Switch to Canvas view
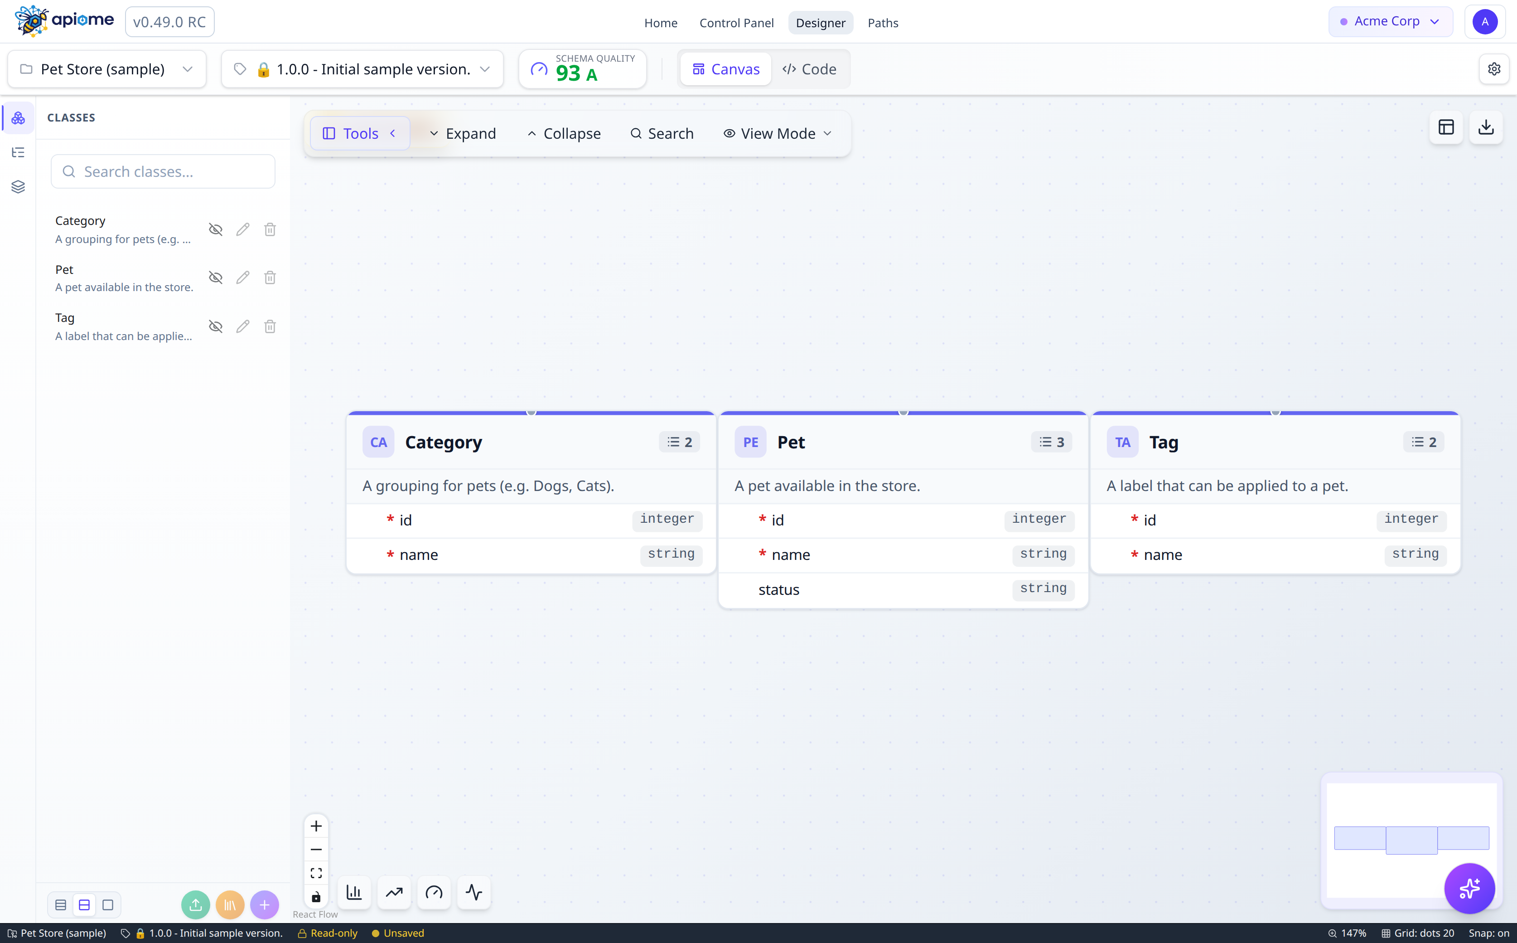 [x=726, y=68]
